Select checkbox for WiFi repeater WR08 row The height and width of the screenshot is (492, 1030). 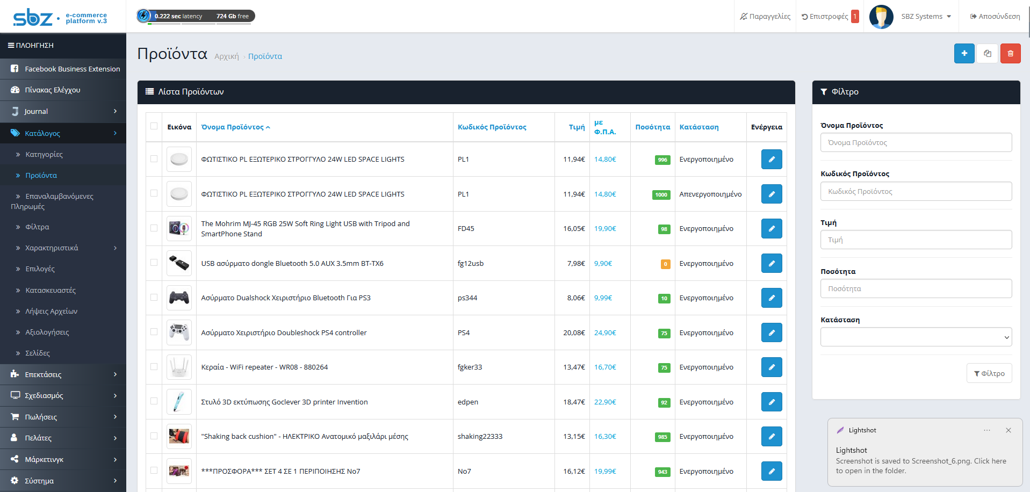coord(154,367)
